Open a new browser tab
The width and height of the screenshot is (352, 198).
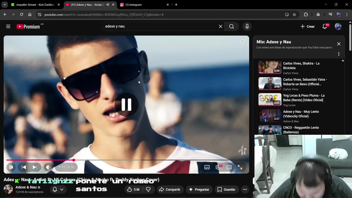pyautogui.click(x=176, y=5)
